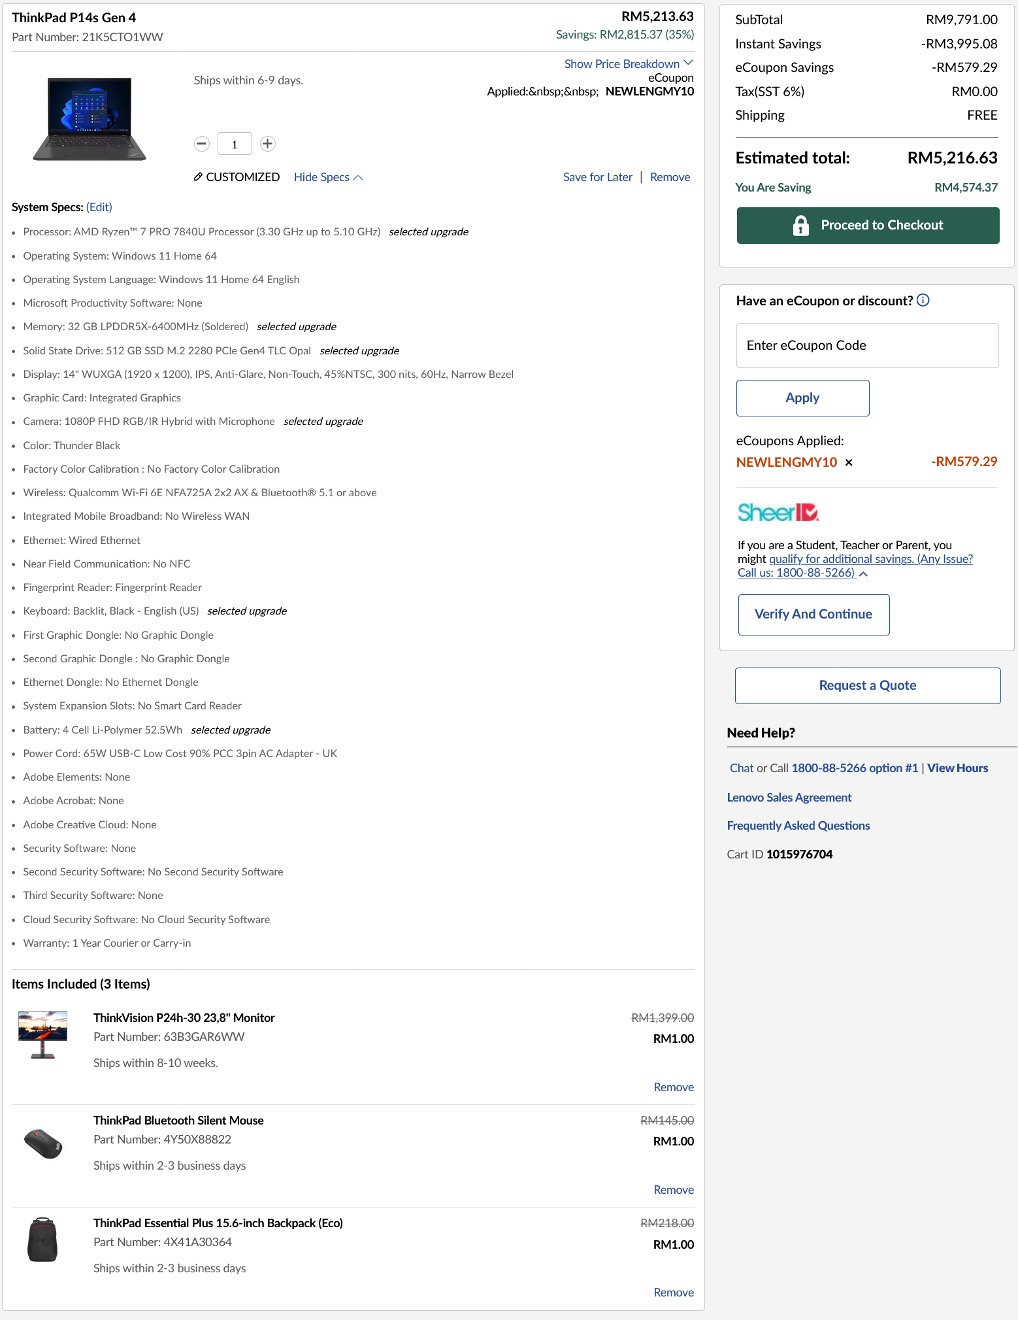Click the ThinkPad P14s laptop thumbnail
1018x1320 pixels.
pyautogui.click(x=90, y=119)
